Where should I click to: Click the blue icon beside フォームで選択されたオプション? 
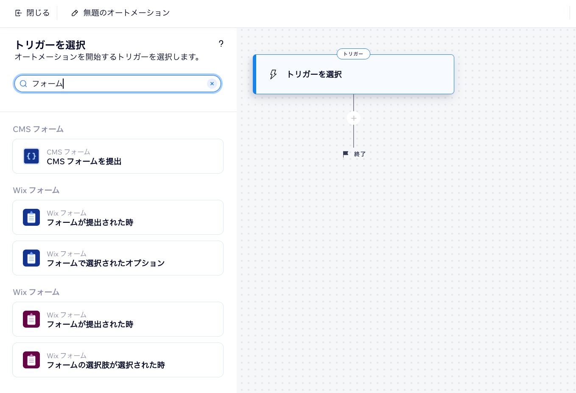[x=31, y=258]
